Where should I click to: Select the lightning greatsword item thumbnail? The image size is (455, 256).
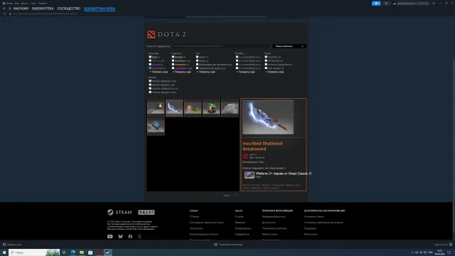click(x=174, y=108)
